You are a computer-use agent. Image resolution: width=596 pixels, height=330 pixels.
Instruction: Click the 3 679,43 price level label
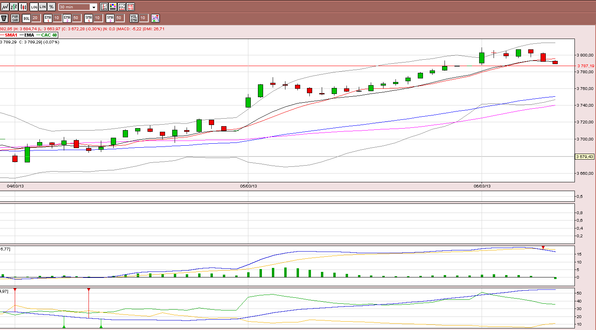pyautogui.click(x=585, y=157)
